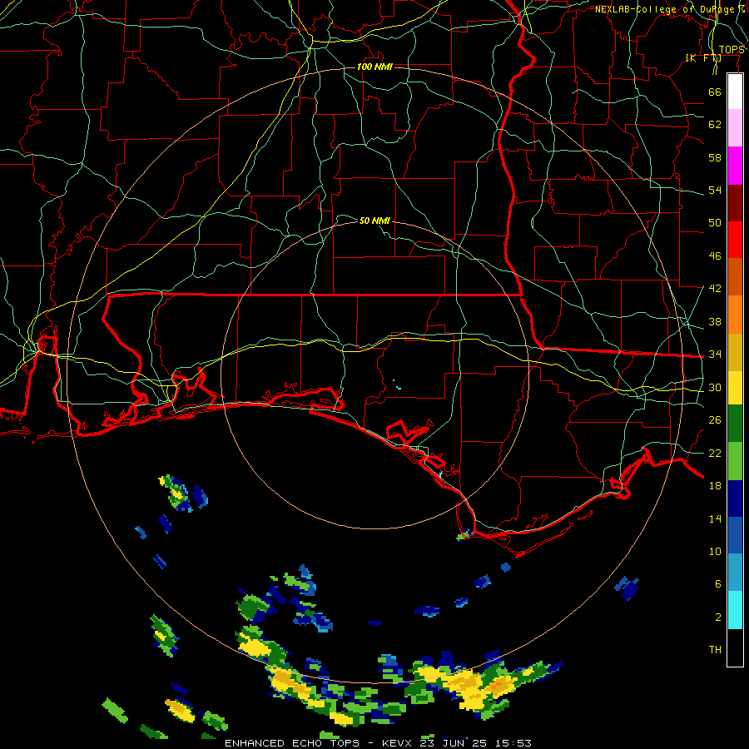Viewport: 749px width, 749px height.
Task: Click the 10 legend value
Action: tap(715, 551)
